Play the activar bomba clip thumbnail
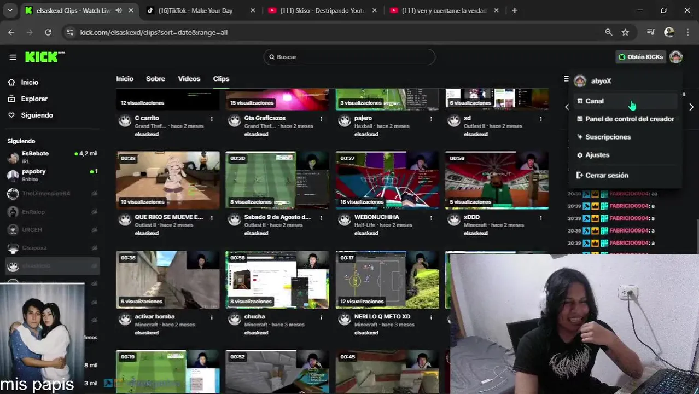This screenshot has height=394, width=699. [168, 280]
